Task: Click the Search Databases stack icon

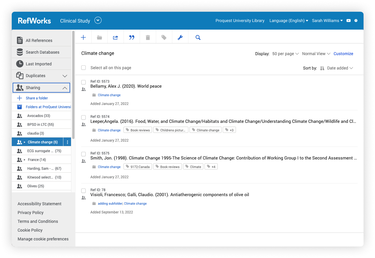Action: pyautogui.click(x=20, y=52)
